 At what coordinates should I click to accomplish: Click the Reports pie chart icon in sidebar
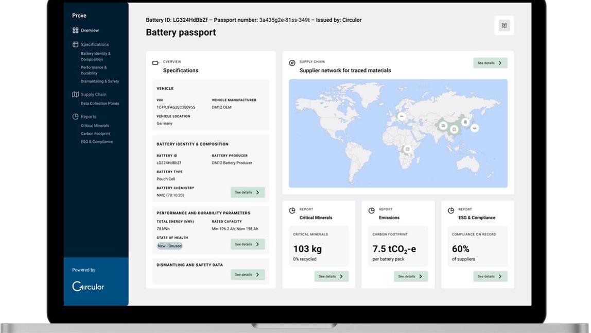click(76, 116)
